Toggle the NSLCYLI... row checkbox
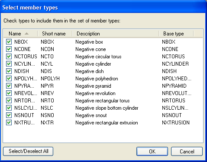 pos(9,108)
